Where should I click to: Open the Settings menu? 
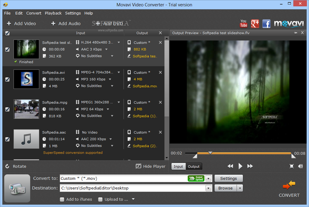pos(73,13)
